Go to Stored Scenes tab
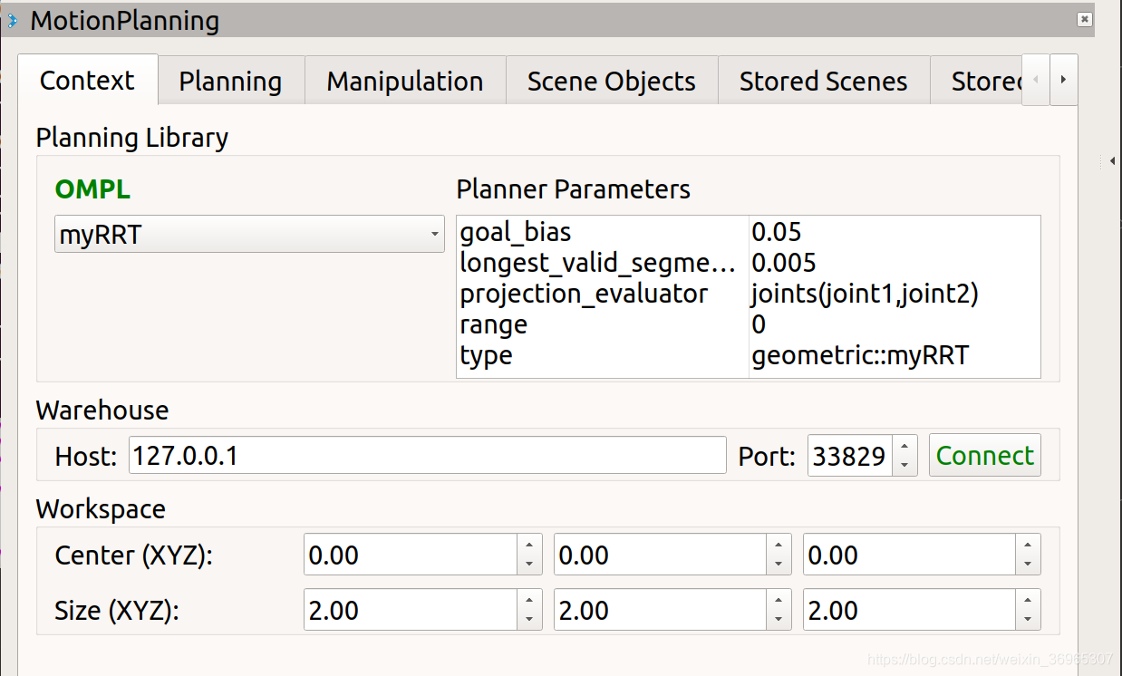The image size is (1122, 676). (823, 82)
